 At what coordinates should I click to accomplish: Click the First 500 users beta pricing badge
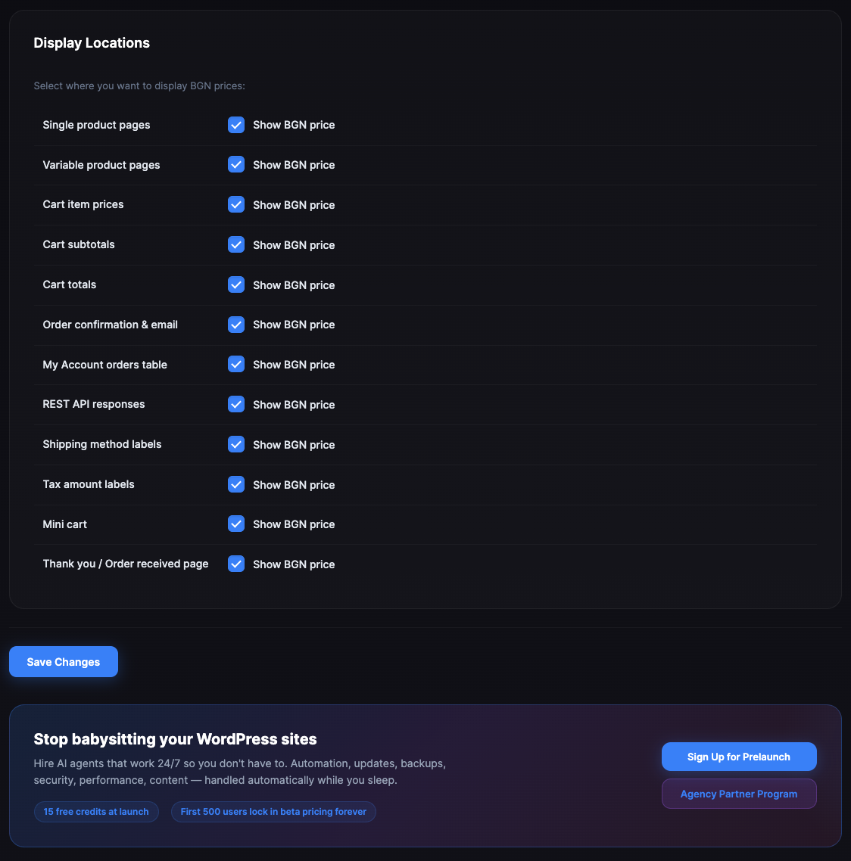pyautogui.click(x=273, y=812)
